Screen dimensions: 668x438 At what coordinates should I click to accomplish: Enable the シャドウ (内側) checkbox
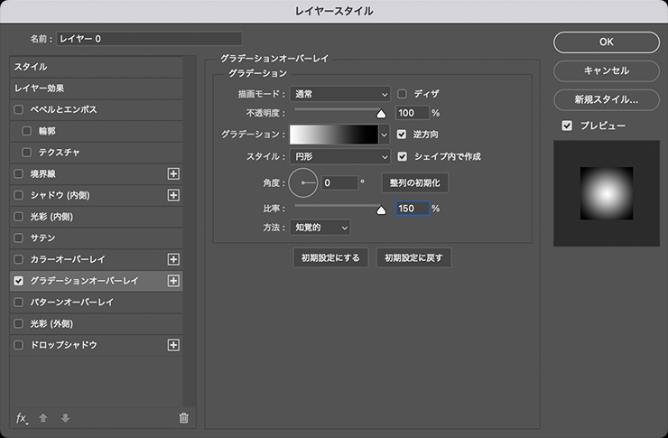coord(18,195)
